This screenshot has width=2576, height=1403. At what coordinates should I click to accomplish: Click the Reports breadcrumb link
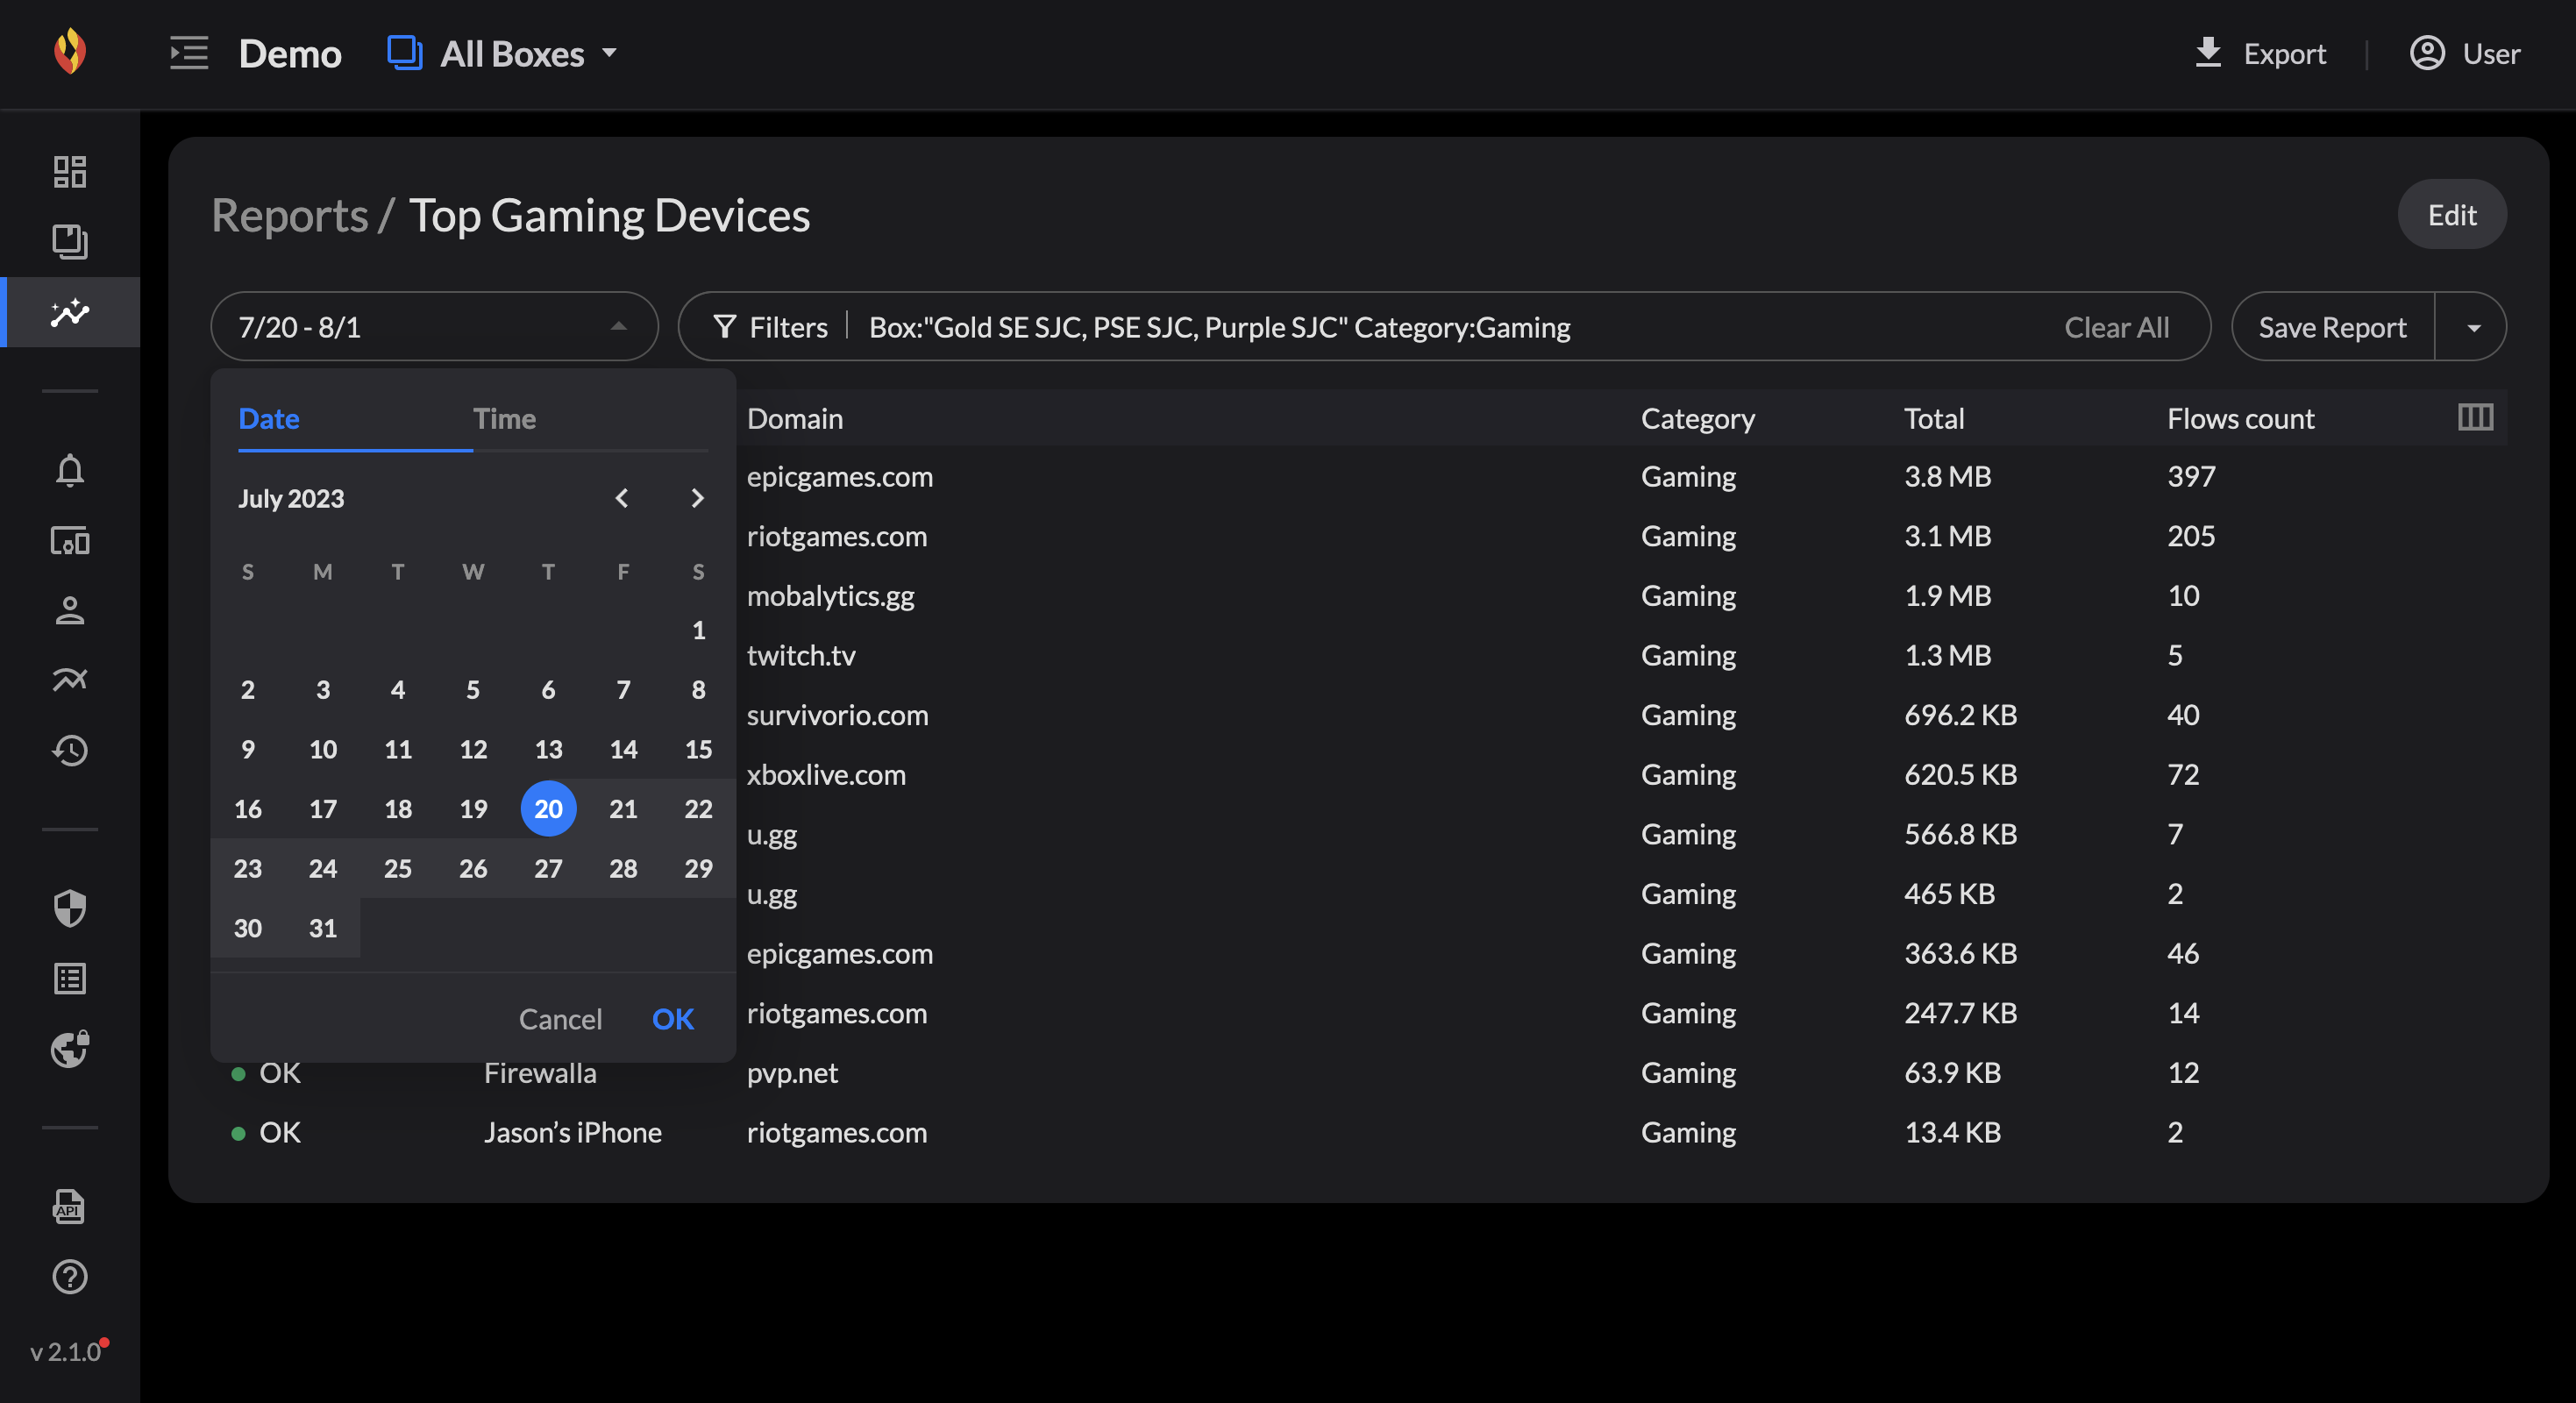290,215
